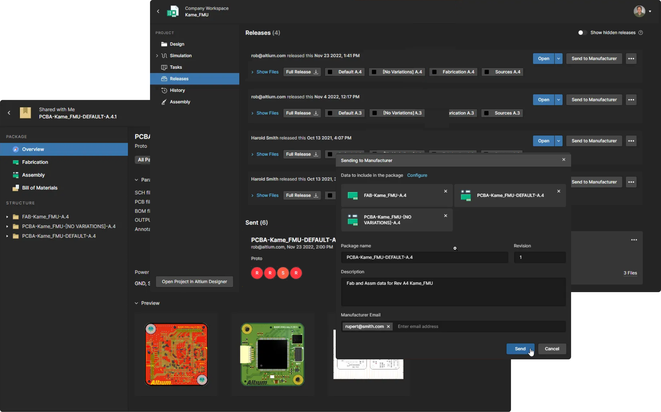The height and width of the screenshot is (412, 661).
Task: Expand the Simulation project item
Action: tap(157, 56)
